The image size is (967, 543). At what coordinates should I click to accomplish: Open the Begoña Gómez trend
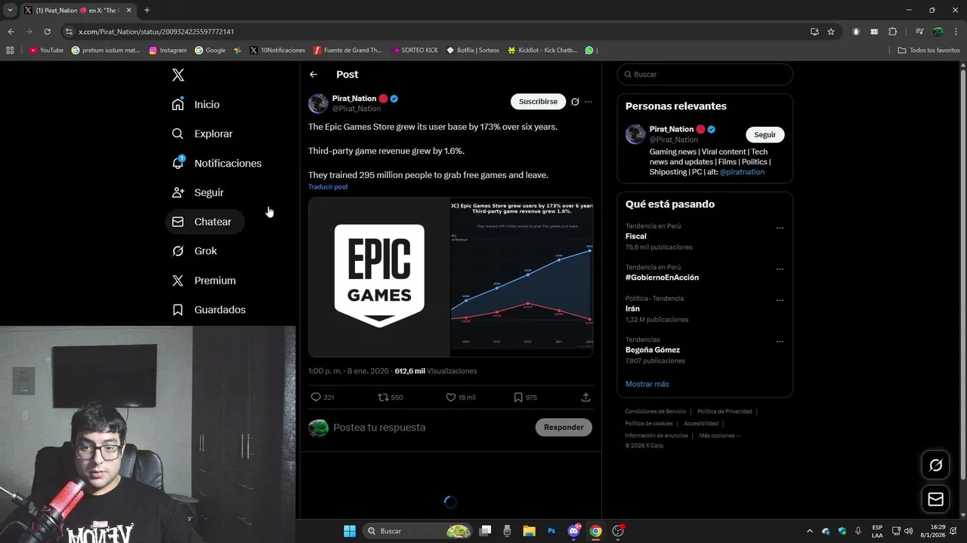click(x=653, y=350)
